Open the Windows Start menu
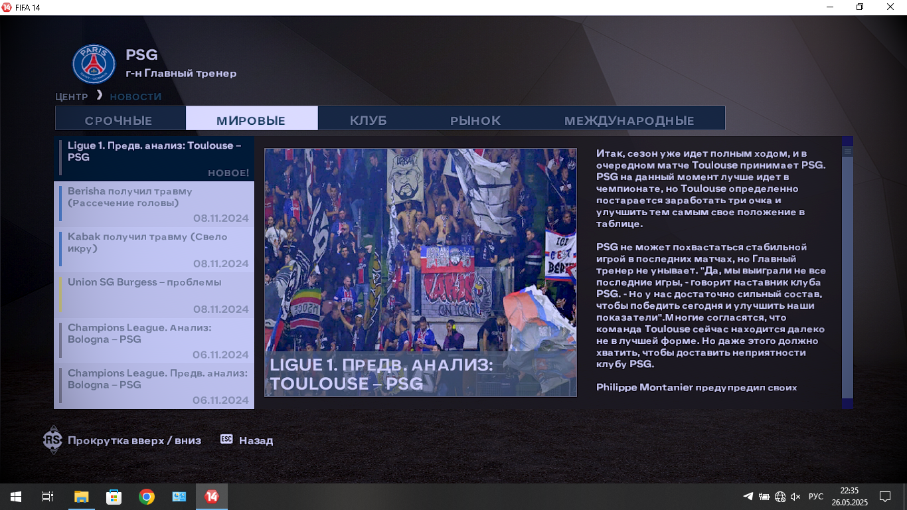907x510 pixels. (x=15, y=497)
